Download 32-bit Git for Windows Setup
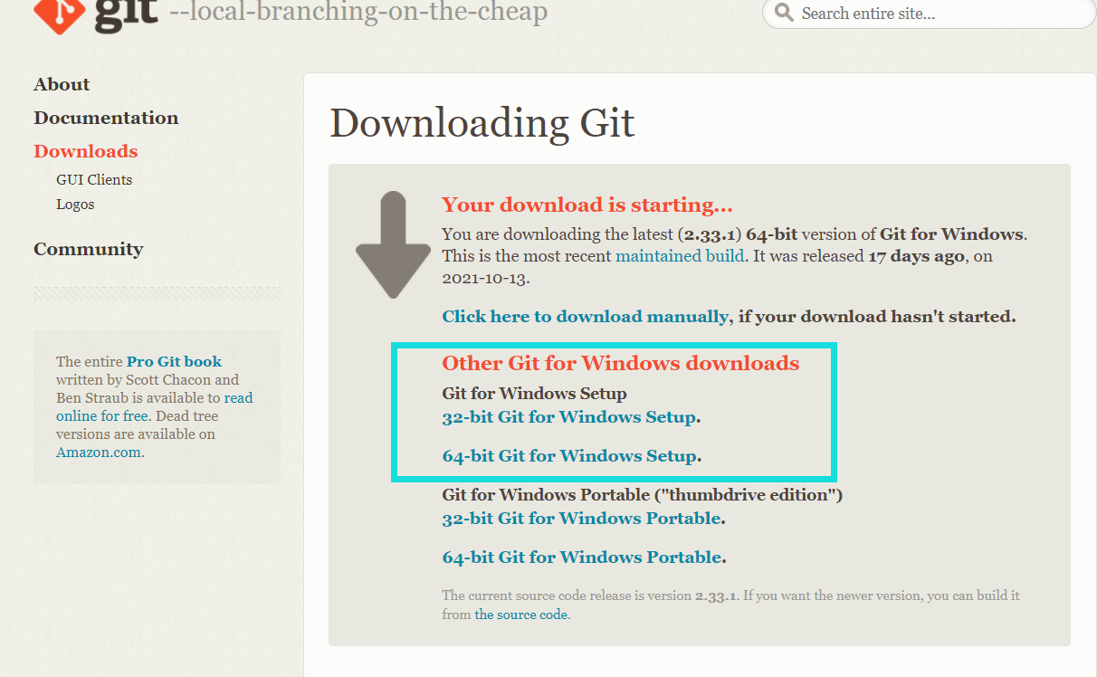Viewport: 1097px width, 677px height. (569, 417)
